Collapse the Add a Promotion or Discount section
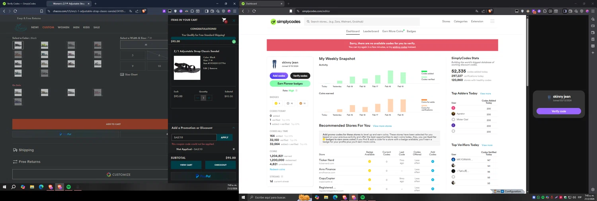The image size is (597, 201). 234,128
